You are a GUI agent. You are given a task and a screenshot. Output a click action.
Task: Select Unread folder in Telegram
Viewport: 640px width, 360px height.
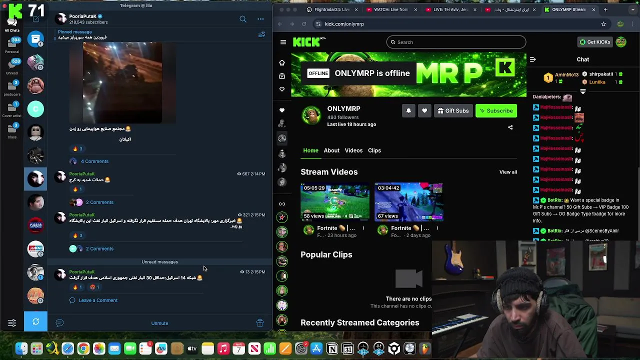pos(12,66)
